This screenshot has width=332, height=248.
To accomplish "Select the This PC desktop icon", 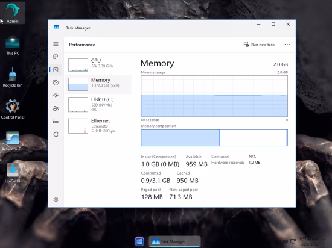I will point(13,46).
